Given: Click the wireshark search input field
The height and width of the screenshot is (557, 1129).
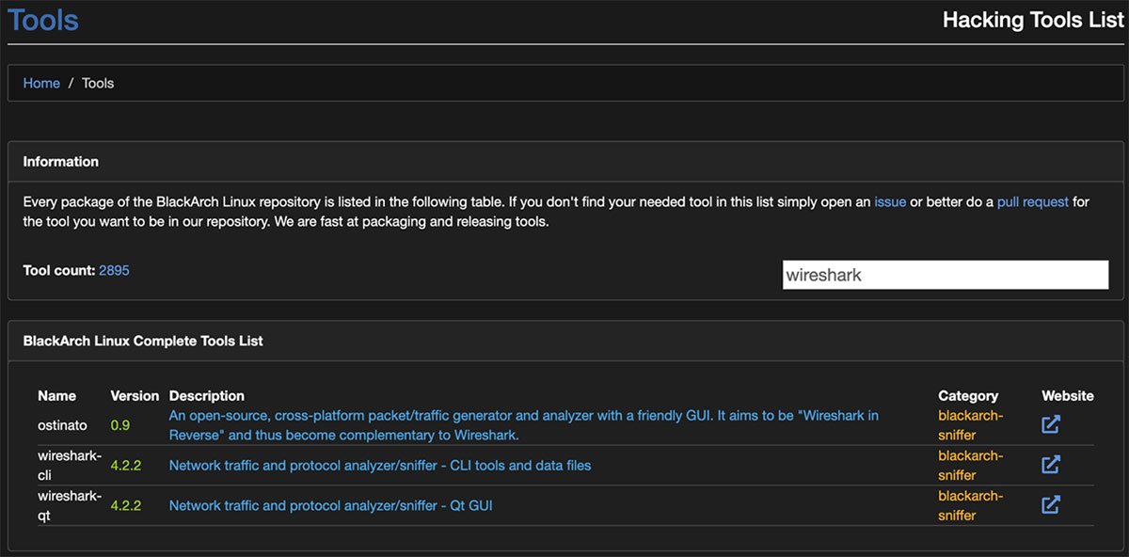Looking at the screenshot, I should (945, 274).
